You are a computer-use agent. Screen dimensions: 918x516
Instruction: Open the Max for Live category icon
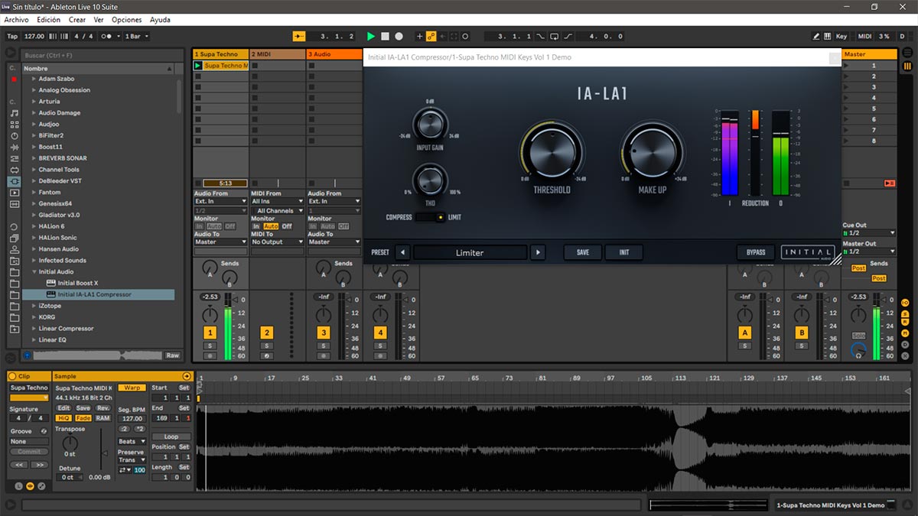click(x=14, y=170)
